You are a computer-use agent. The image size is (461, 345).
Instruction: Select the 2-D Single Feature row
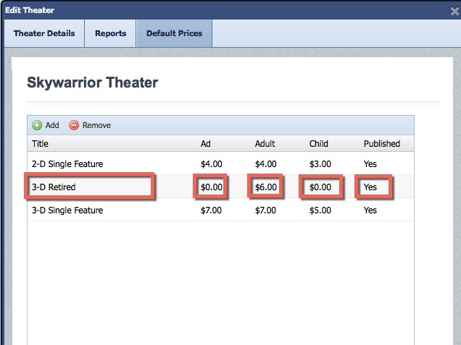pyautogui.click(x=67, y=164)
